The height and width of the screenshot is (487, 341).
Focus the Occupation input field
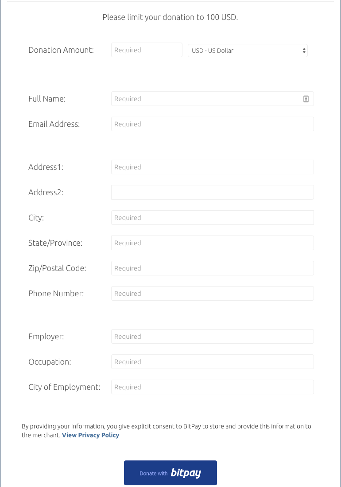(x=213, y=362)
